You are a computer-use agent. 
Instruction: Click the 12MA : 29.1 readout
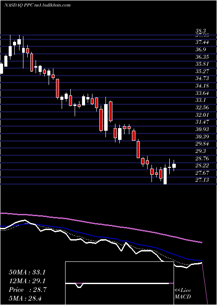pos(27,281)
